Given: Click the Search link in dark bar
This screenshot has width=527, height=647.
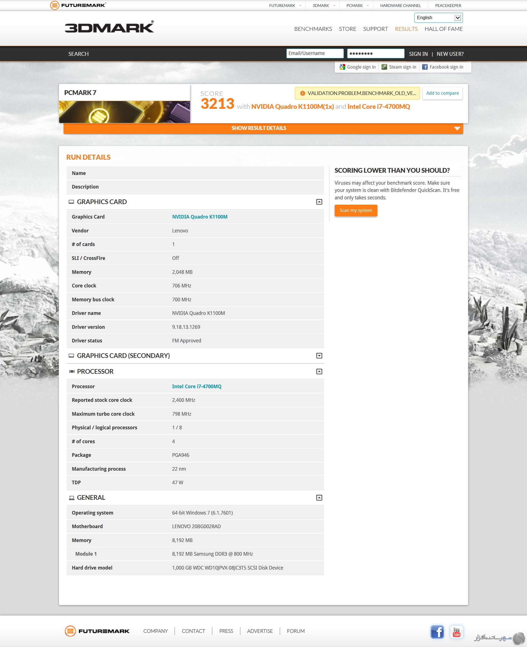Looking at the screenshot, I should click(x=78, y=54).
